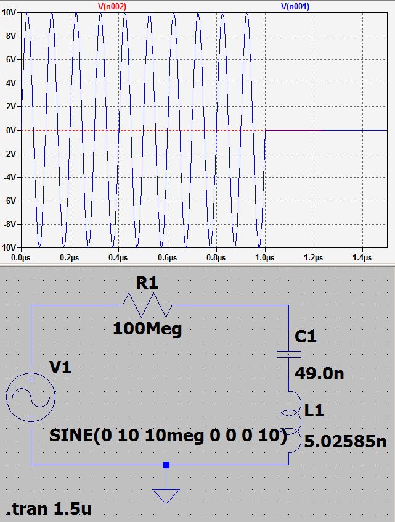Click the ground triangle symbol
The height and width of the screenshot is (522, 395).
click(x=166, y=495)
